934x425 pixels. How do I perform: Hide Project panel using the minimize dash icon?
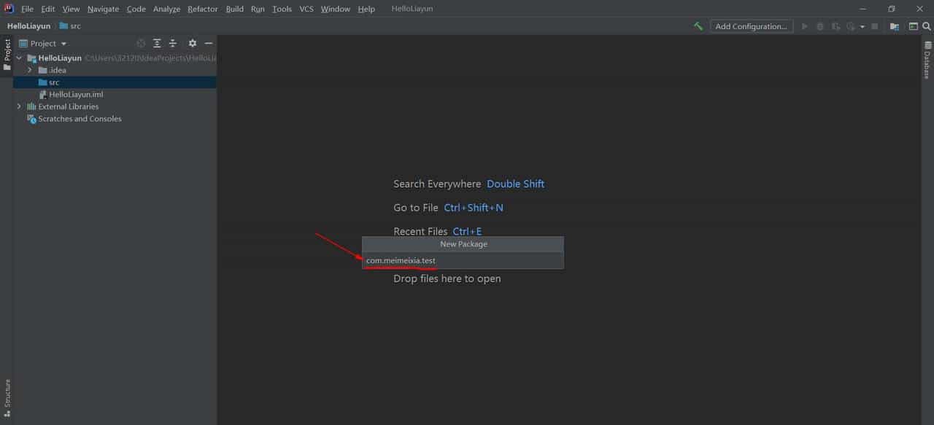click(209, 43)
